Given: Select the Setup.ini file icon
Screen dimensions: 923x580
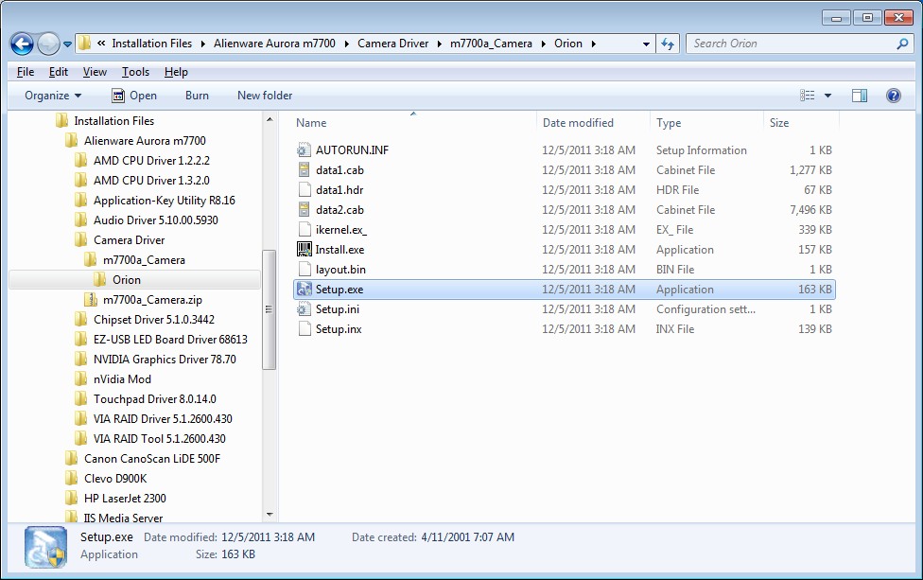Looking at the screenshot, I should [x=304, y=309].
